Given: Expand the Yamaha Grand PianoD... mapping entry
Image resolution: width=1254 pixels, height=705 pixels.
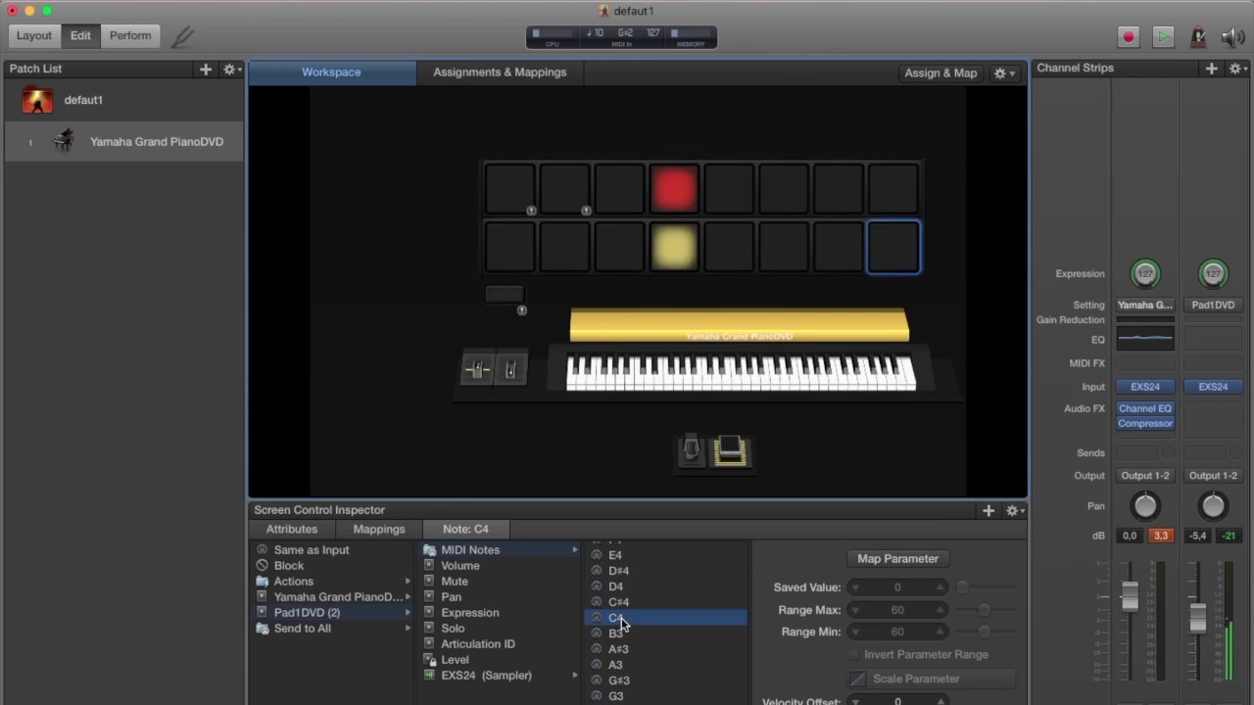Looking at the screenshot, I should point(333,596).
